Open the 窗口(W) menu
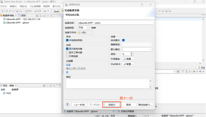The width and height of the screenshot is (206, 117). (57, 6)
